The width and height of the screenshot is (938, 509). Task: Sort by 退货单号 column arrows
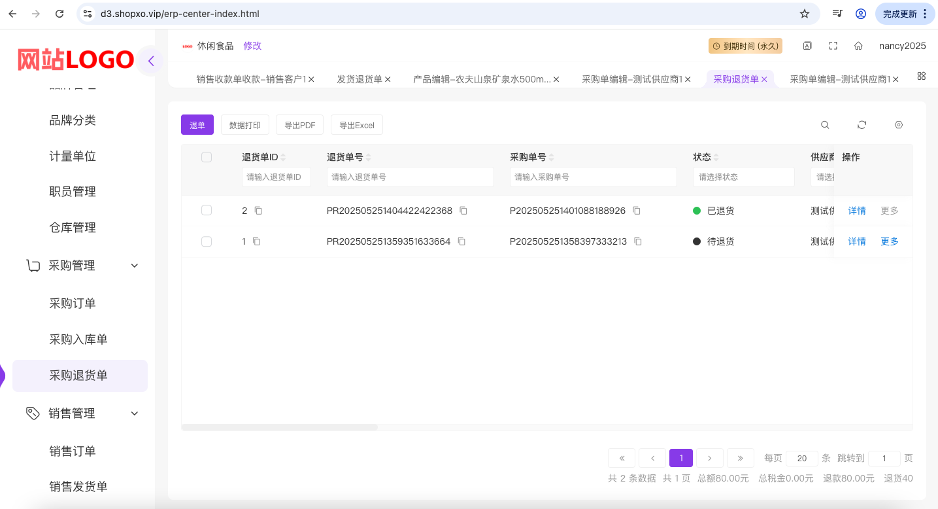(368, 158)
